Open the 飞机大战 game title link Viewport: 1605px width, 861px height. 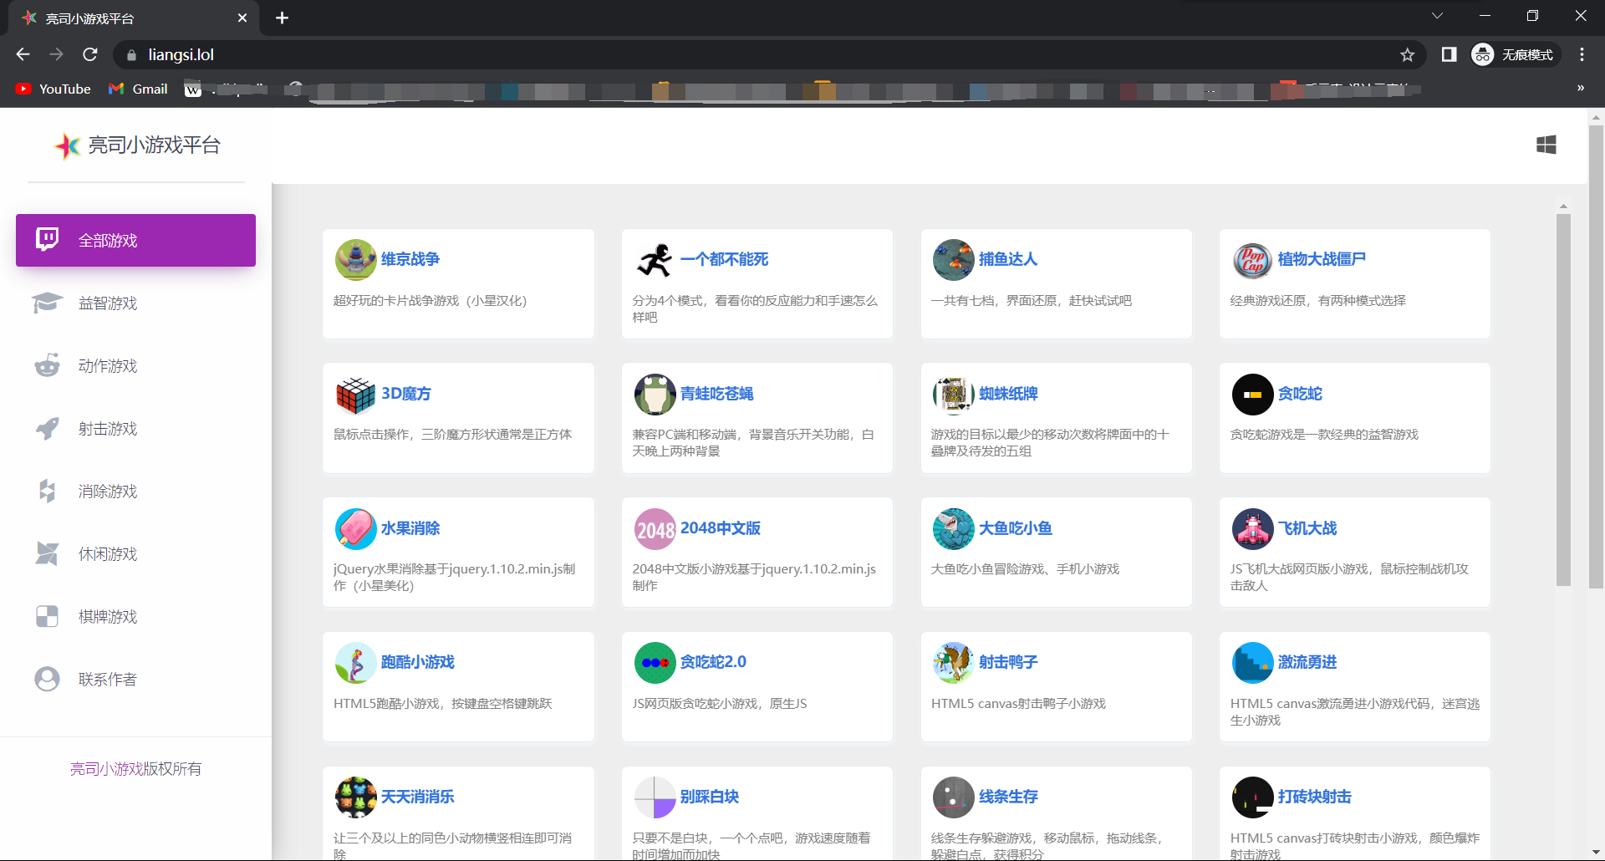coord(1307,528)
